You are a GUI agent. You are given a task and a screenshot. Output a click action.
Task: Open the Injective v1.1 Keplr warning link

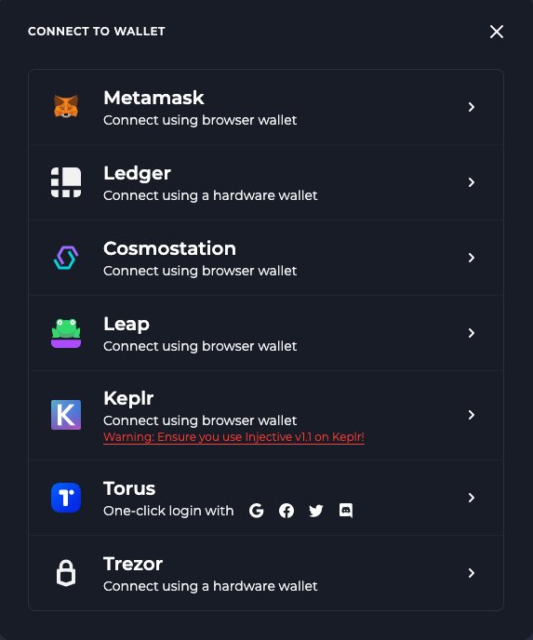(x=233, y=437)
